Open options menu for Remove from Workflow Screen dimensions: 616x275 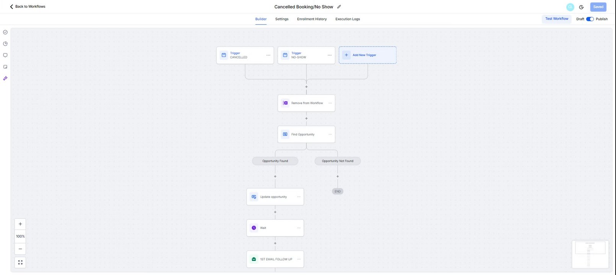click(x=330, y=103)
